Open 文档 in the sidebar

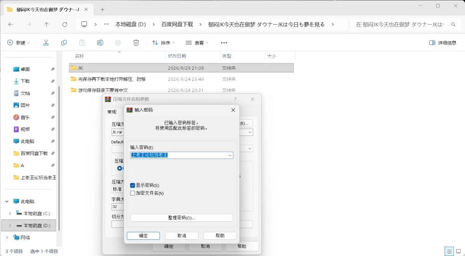(25, 93)
